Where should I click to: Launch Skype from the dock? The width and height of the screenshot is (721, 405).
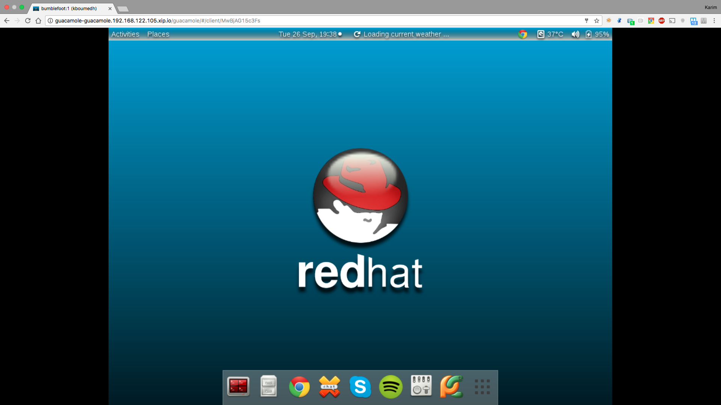pyautogui.click(x=360, y=387)
